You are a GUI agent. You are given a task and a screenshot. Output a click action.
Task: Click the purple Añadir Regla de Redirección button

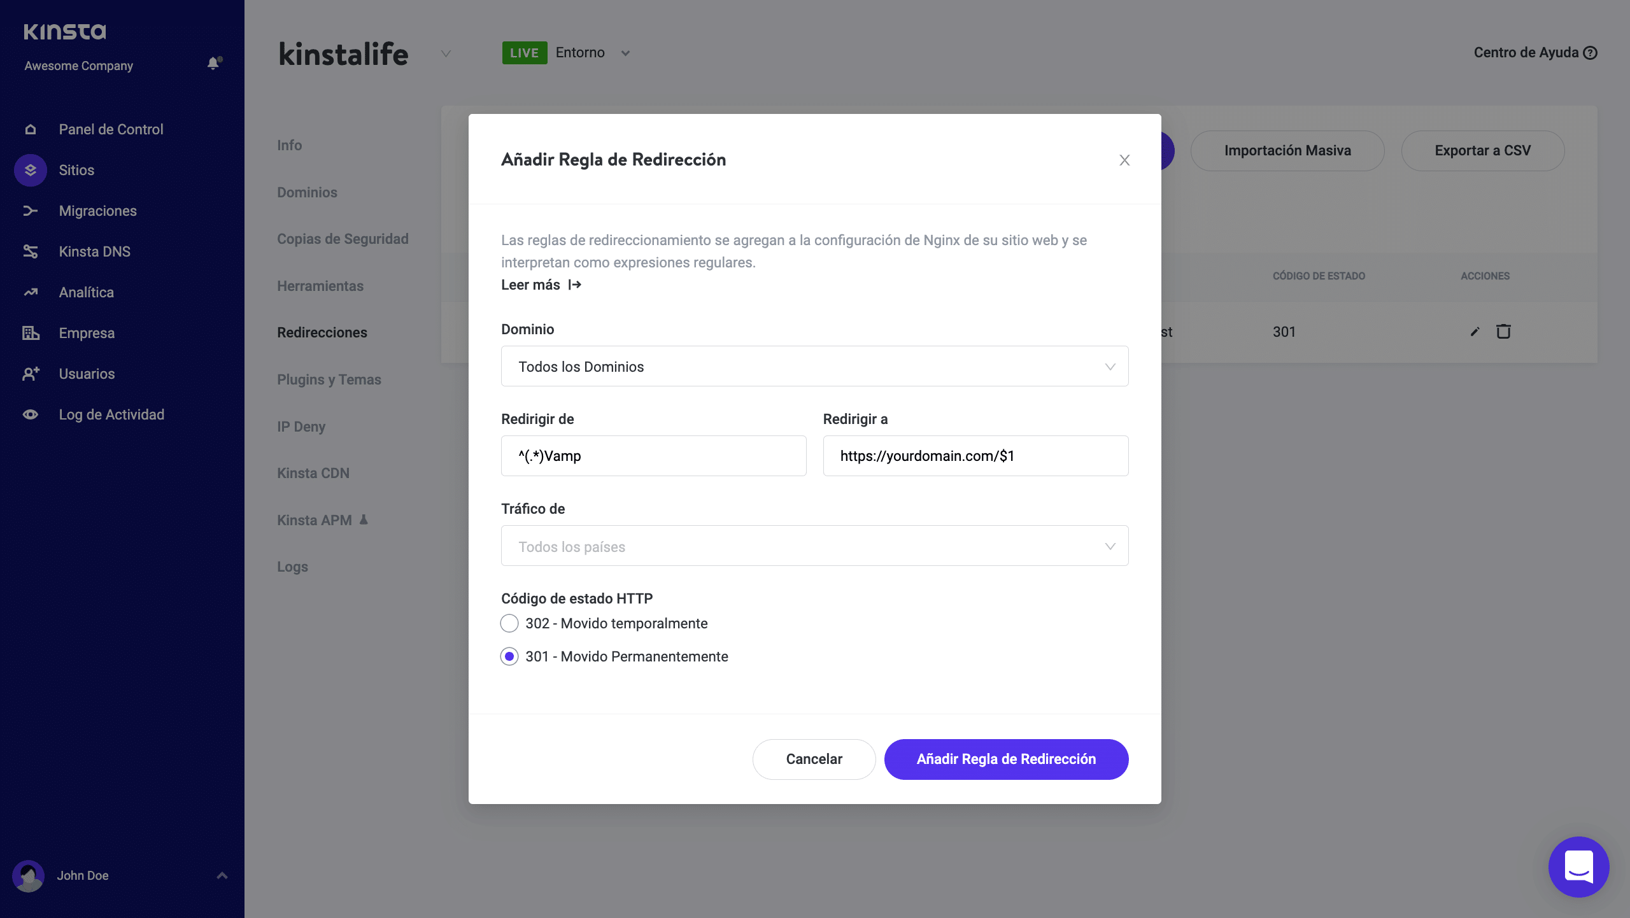tap(1006, 759)
